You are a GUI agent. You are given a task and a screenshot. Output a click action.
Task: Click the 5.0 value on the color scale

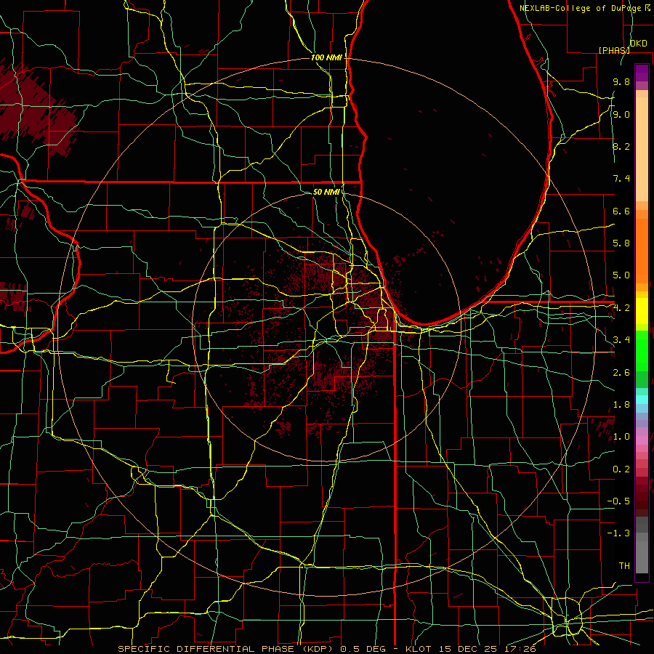(621, 275)
